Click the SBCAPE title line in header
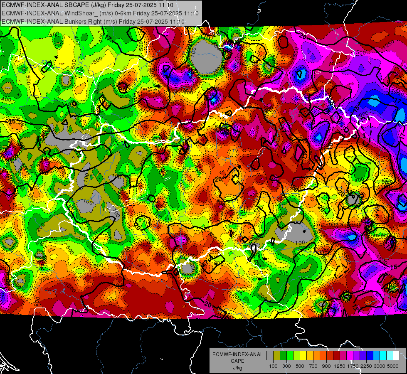The height and width of the screenshot is (374, 407). pyautogui.click(x=87, y=5)
